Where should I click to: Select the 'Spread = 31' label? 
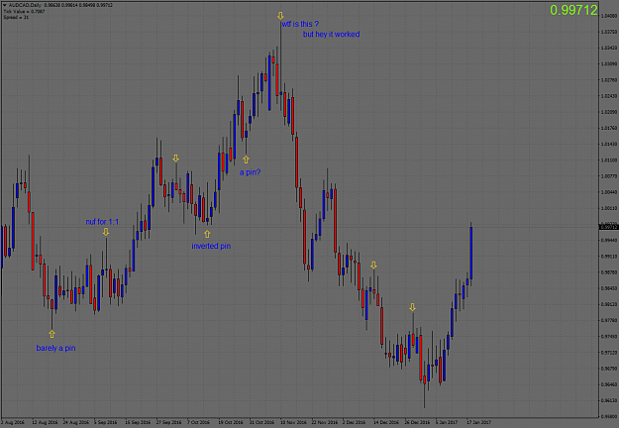16,18
